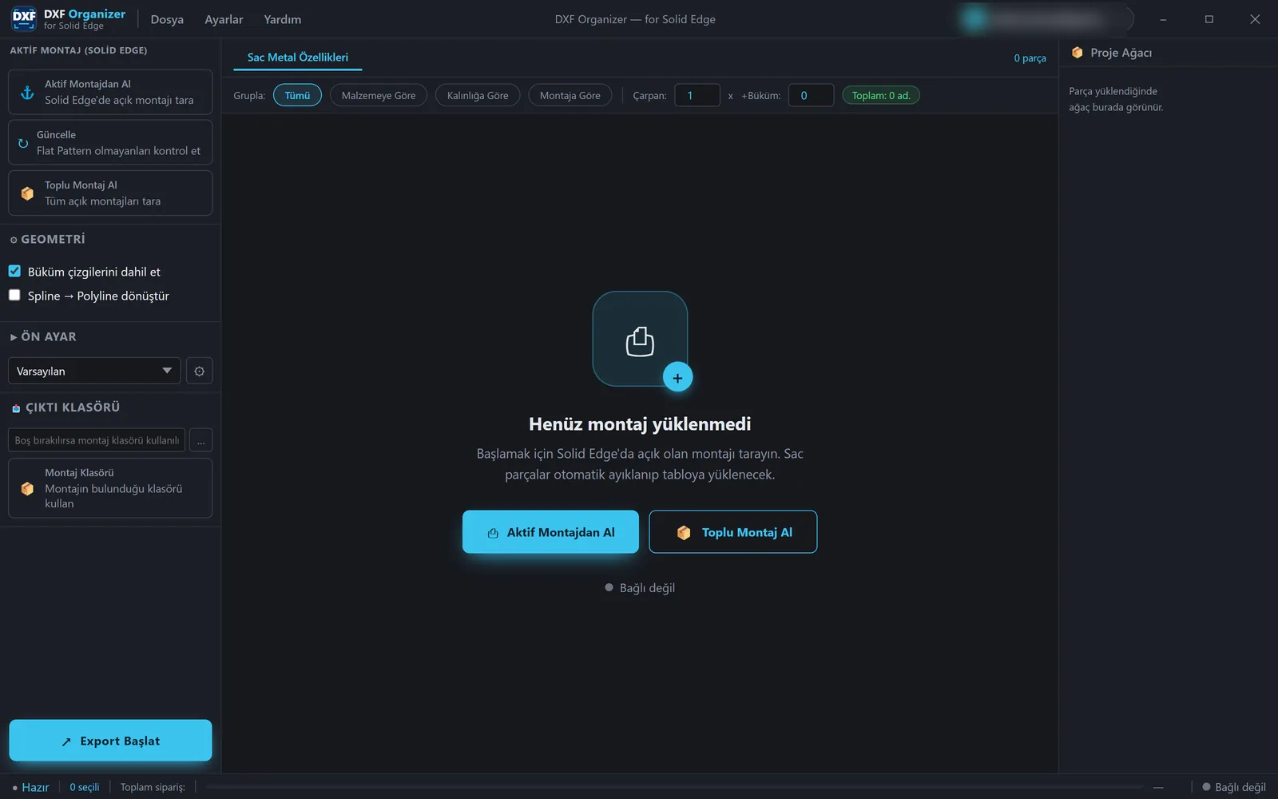Open the Dosya menu
This screenshot has width=1278, height=799.
tap(167, 19)
